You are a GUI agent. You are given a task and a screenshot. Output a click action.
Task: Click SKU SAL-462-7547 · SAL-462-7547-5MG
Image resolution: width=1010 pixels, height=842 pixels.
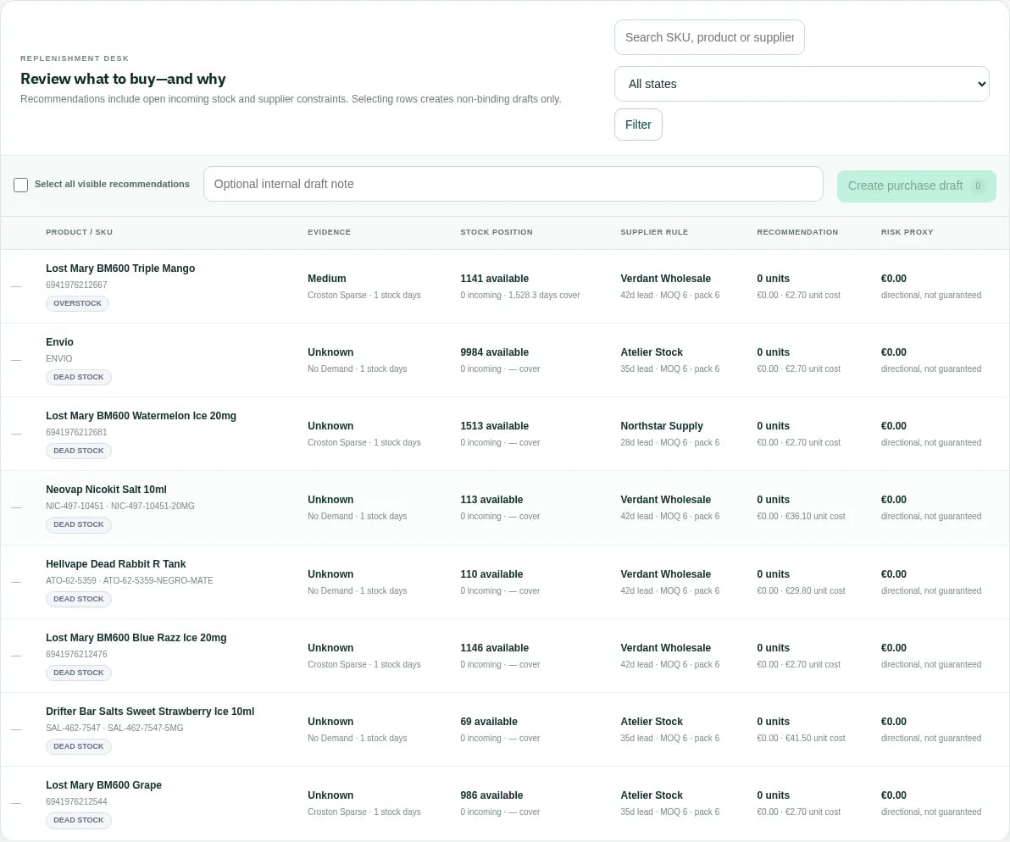[114, 728]
